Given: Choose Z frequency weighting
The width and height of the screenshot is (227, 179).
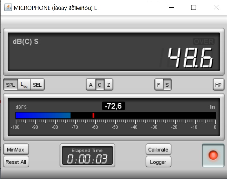Looking at the screenshot, I should [108, 85].
